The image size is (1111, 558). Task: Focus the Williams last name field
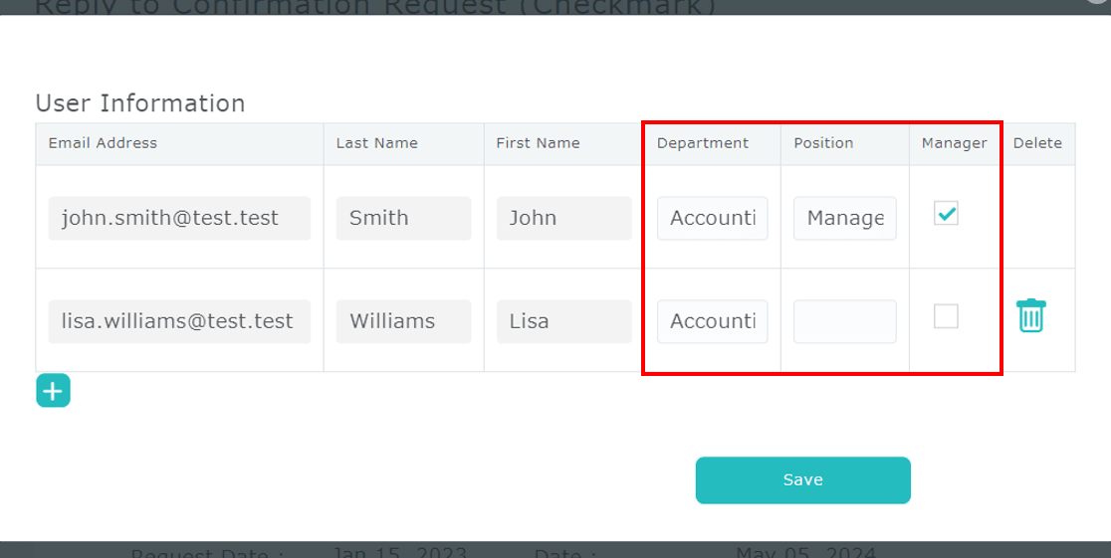click(403, 321)
